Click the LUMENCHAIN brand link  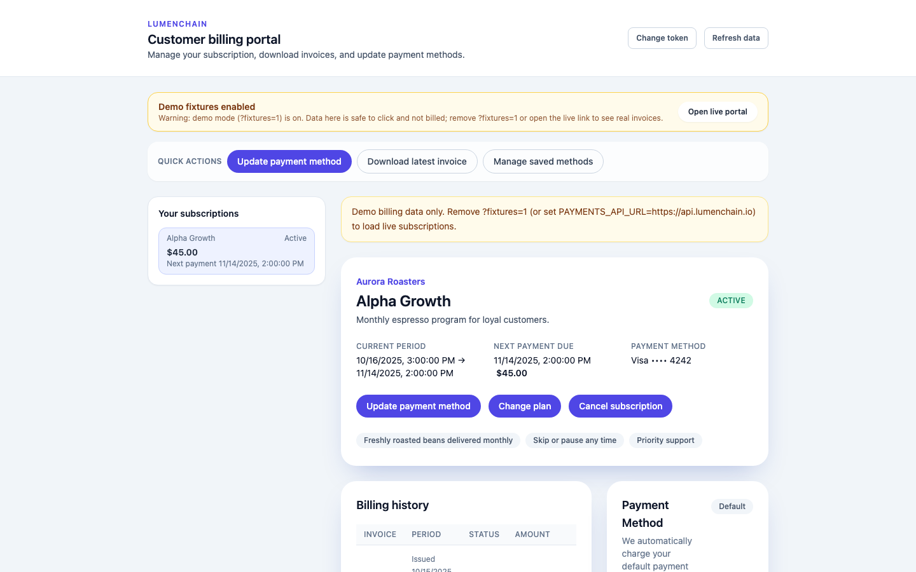point(177,24)
